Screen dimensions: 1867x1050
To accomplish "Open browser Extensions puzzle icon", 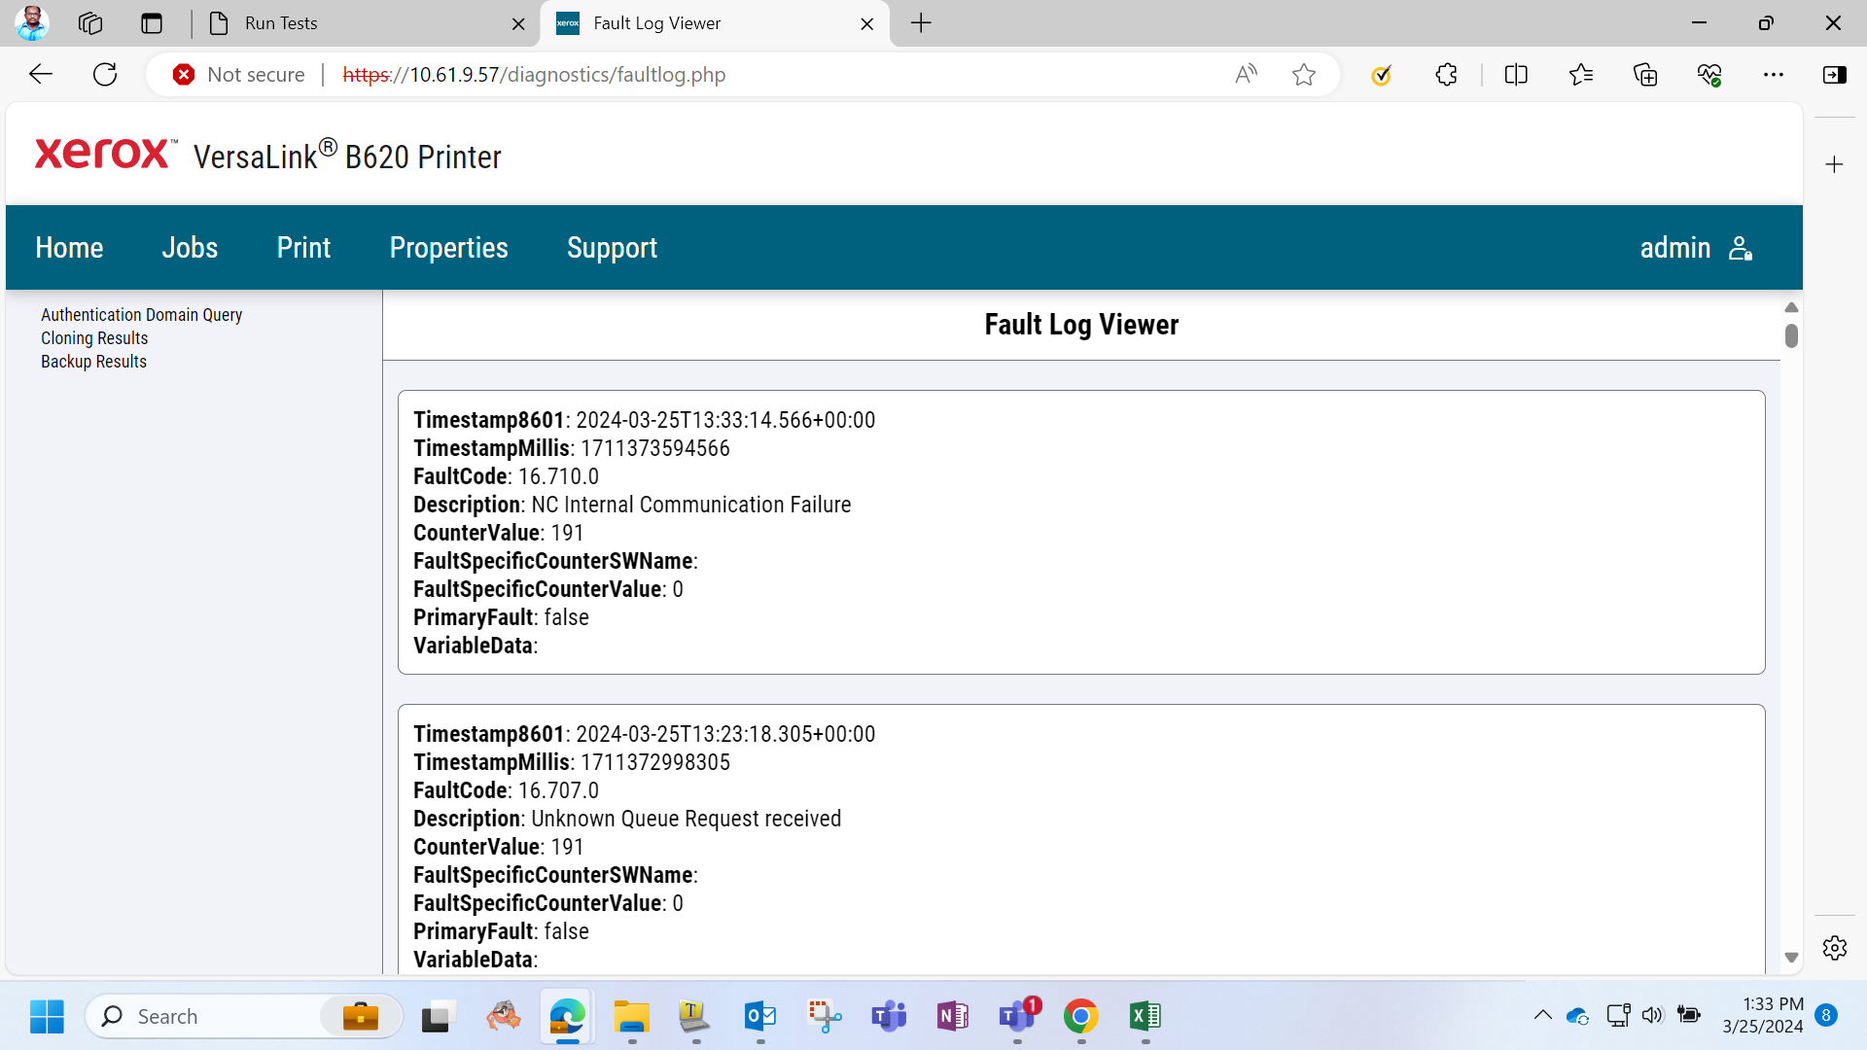I will point(1446,75).
